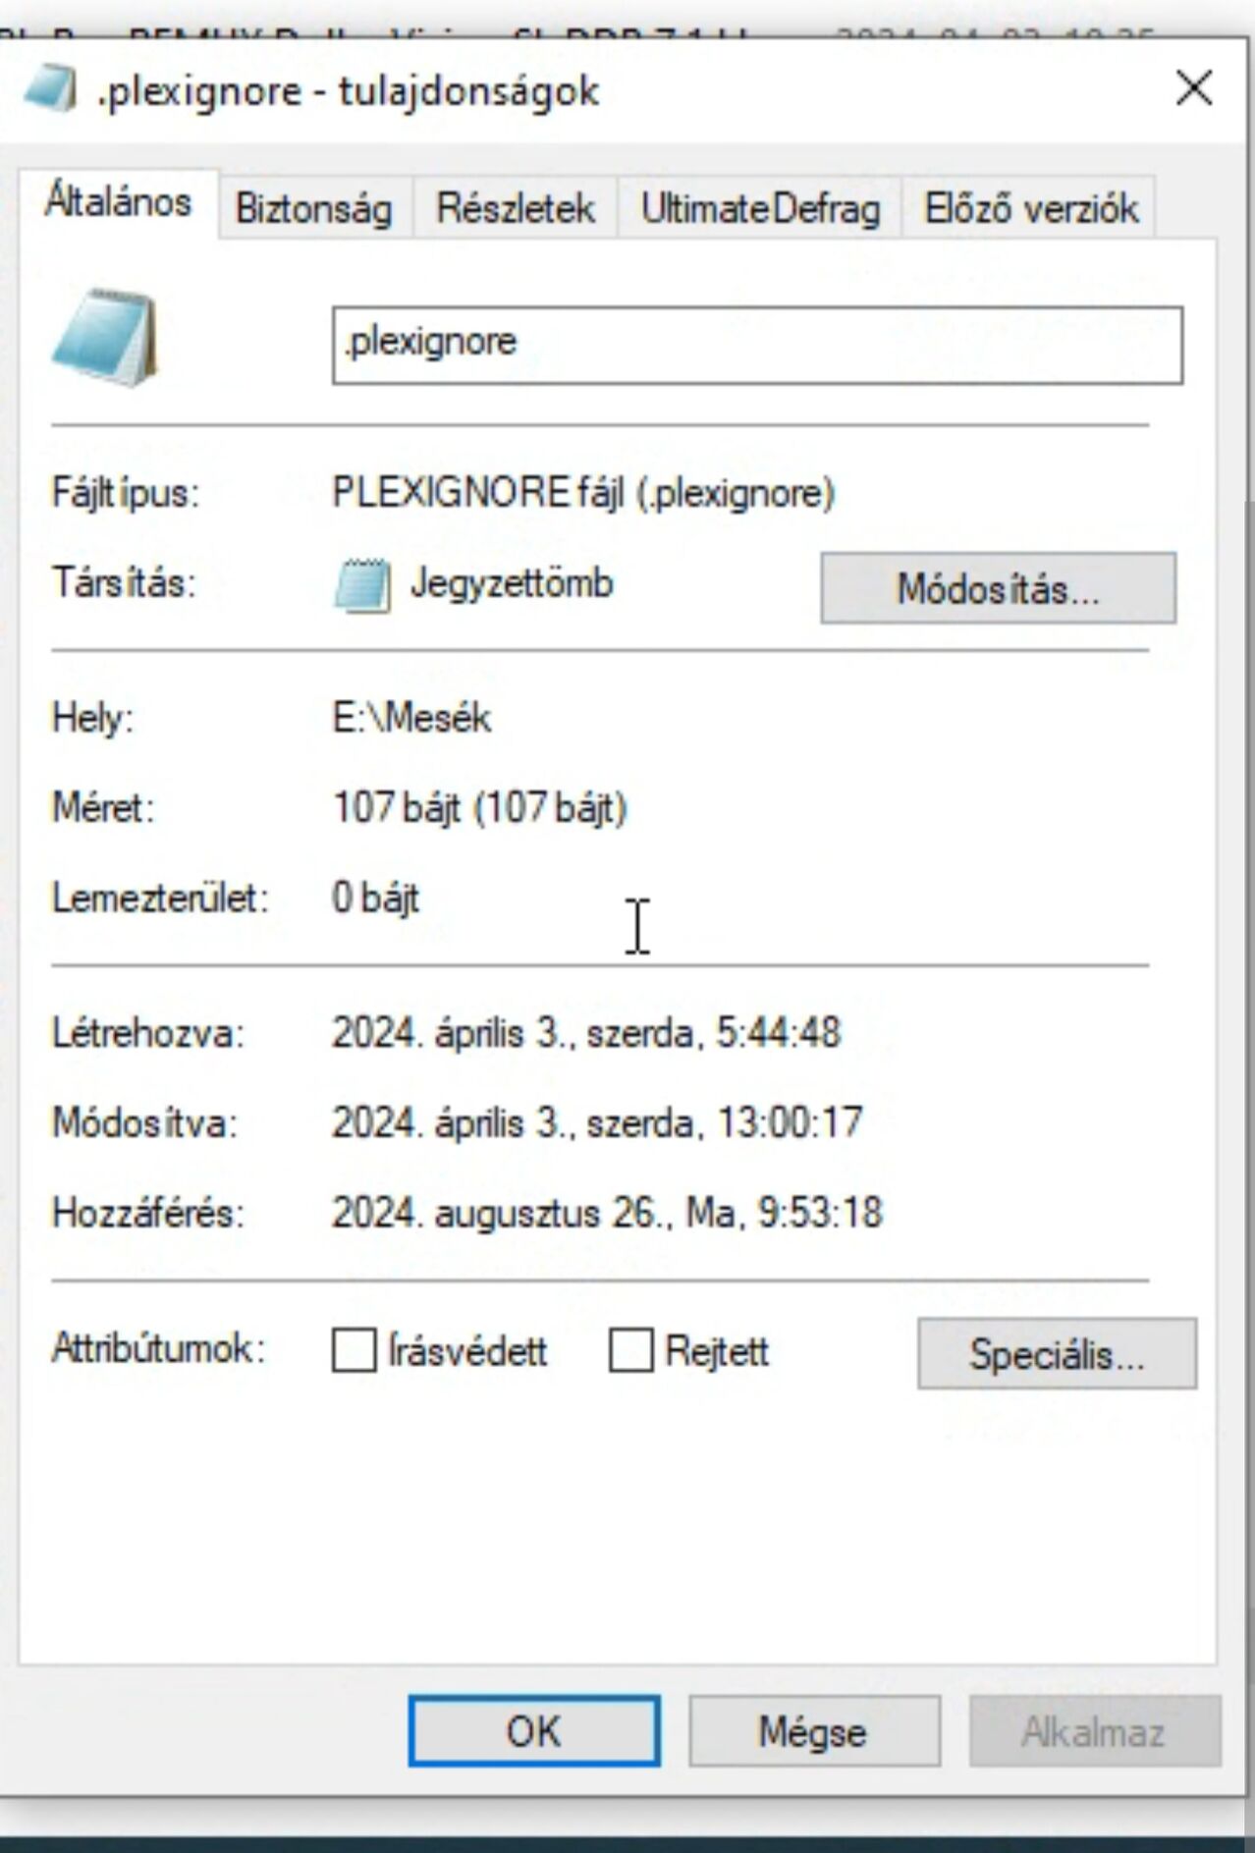Click the PLEXIGNORE fájl type text
The image size is (1255, 1853).
click(583, 492)
